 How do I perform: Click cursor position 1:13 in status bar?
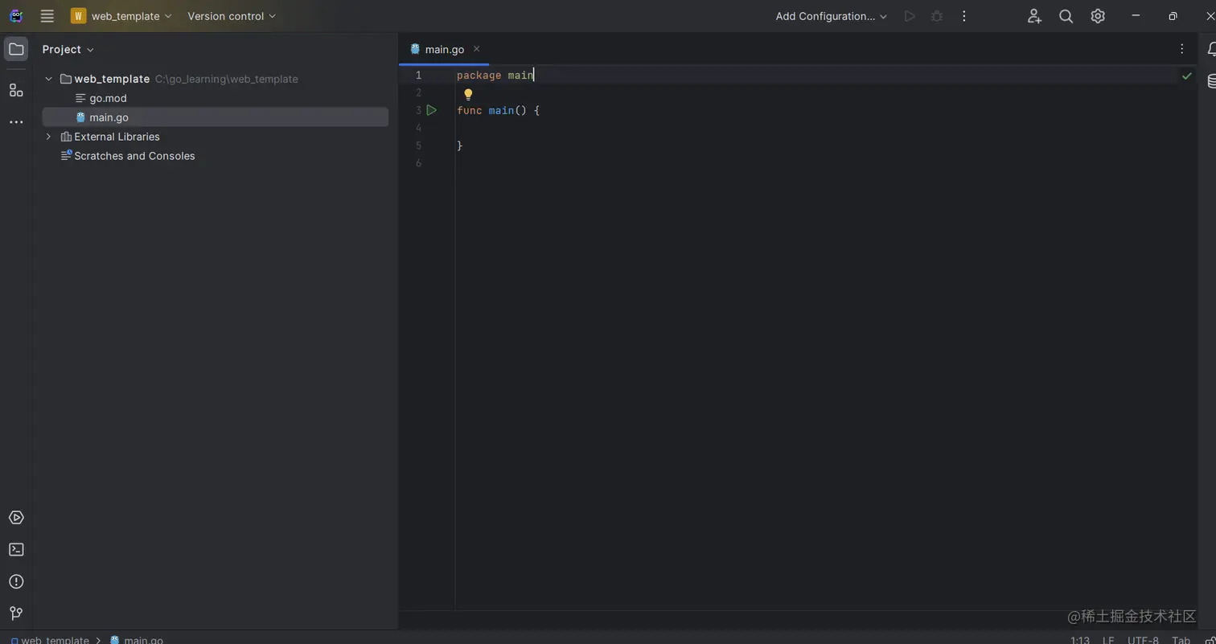tap(1080, 640)
